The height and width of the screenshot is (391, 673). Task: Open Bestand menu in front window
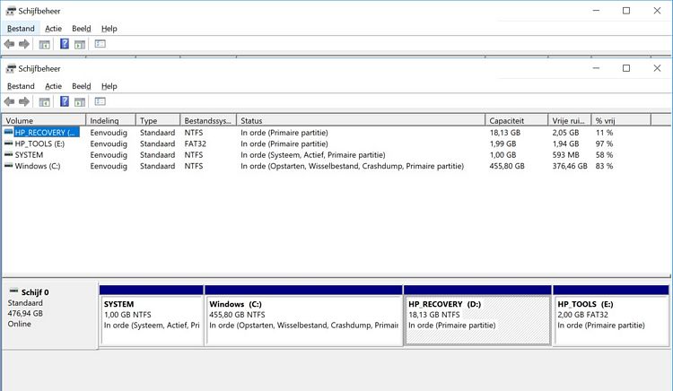coord(21,86)
